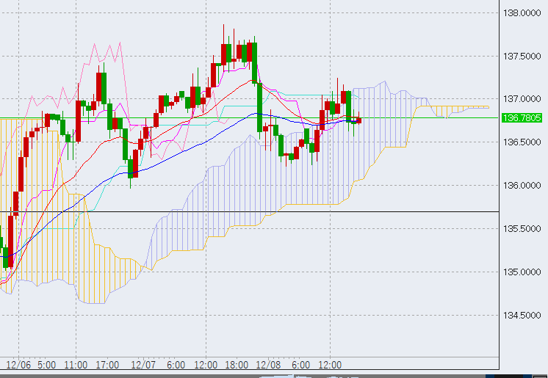Click the 18:00 time axis label
Screen dimensions: 548x378
tap(237, 365)
